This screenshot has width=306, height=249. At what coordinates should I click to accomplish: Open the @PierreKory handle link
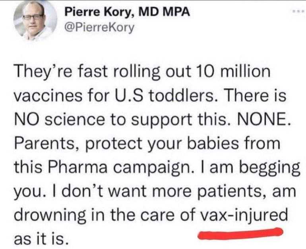point(99,27)
